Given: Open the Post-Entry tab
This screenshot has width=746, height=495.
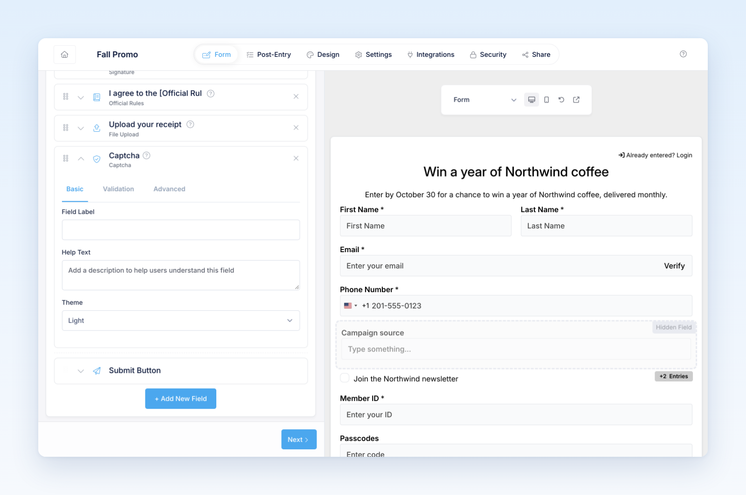Looking at the screenshot, I should click(269, 55).
